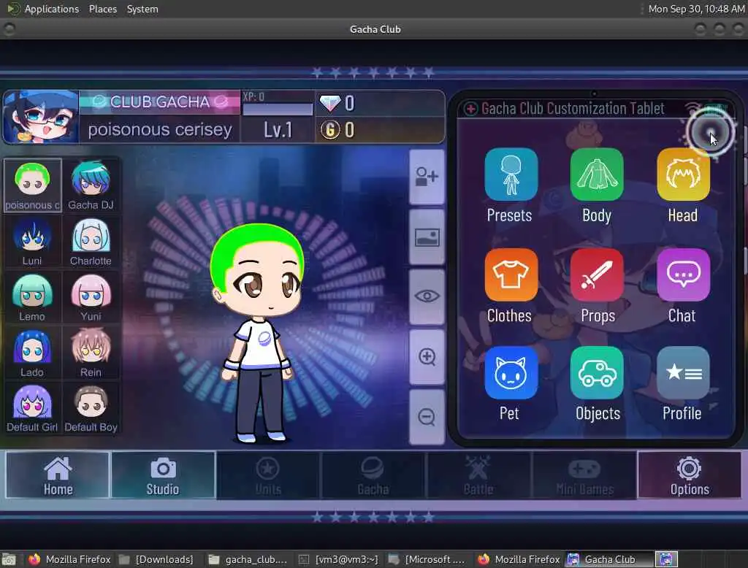Select the Yuni character slot
Image resolution: width=748 pixels, height=568 pixels.
click(91, 297)
